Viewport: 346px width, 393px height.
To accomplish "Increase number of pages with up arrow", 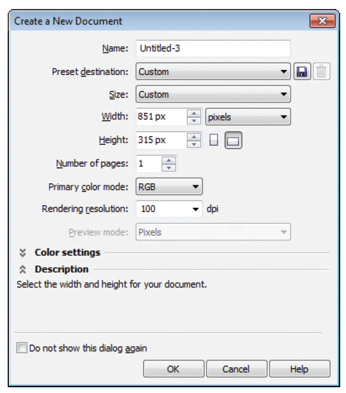I will pos(169,160).
